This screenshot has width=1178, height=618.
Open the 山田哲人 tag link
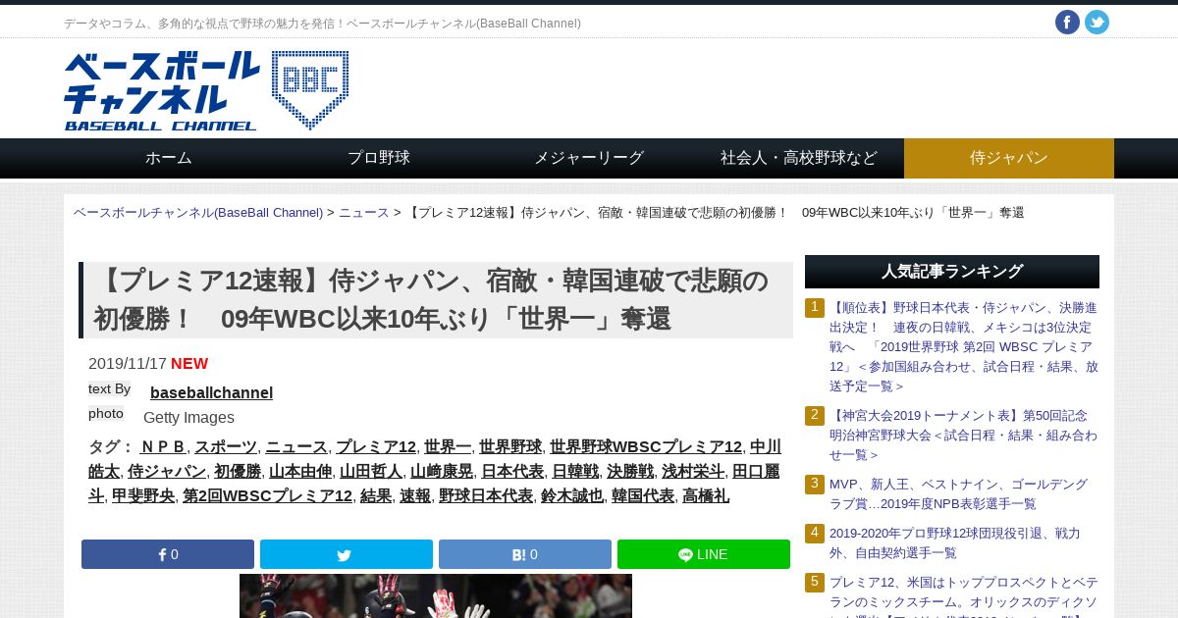(371, 471)
